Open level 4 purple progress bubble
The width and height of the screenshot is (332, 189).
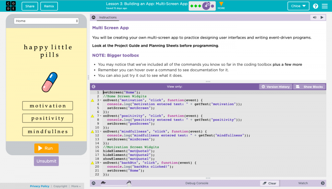pos(206,6)
